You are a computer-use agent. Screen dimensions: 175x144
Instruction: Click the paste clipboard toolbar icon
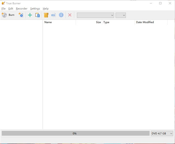tap(37, 15)
